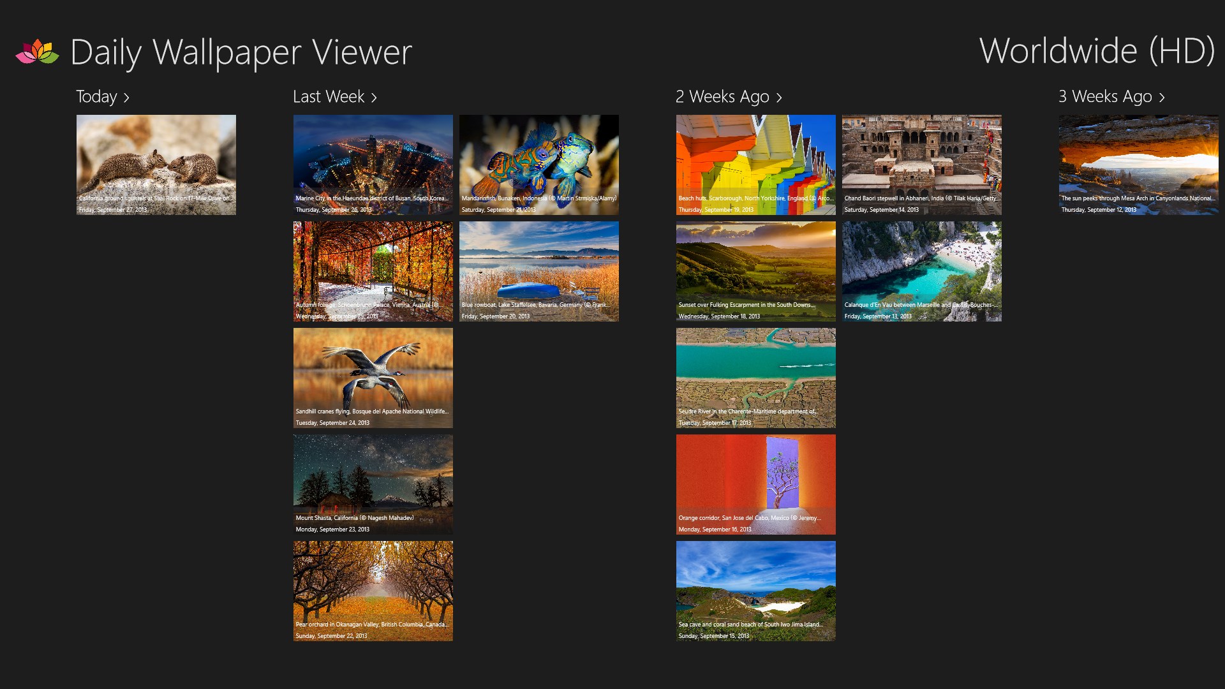Expand the 2 Weeks Ago chevron

(x=779, y=98)
